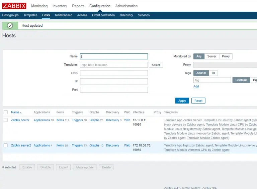
Task: Click the Apply filter button
Action: [x=182, y=101]
